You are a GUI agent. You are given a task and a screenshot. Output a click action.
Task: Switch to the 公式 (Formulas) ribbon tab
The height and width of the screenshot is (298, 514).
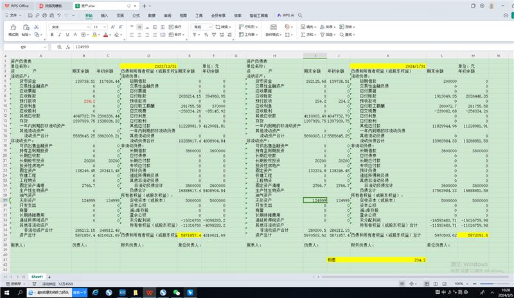(x=136, y=14)
